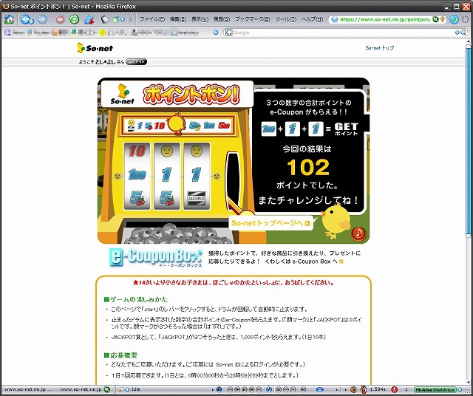473x396 pixels.
Task: Open the 表示(V) menu
Action: [x=200, y=19]
